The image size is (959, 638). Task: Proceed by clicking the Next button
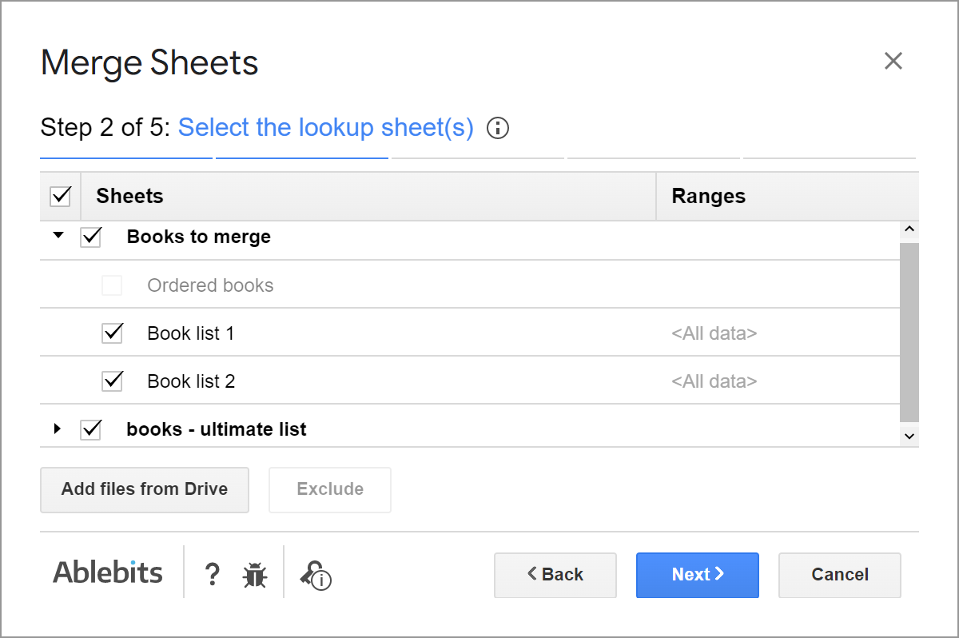click(x=697, y=575)
